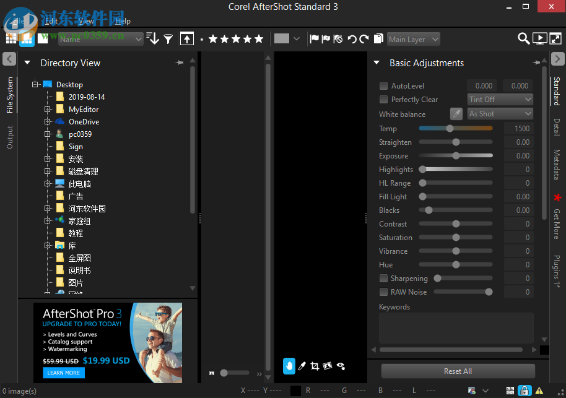The image size is (566, 398).
Task: Click the Undo arrow icon
Action: point(352,38)
